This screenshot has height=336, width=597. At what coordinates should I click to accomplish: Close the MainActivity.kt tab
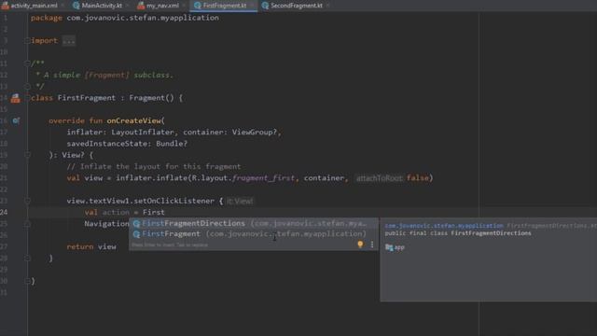(127, 6)
